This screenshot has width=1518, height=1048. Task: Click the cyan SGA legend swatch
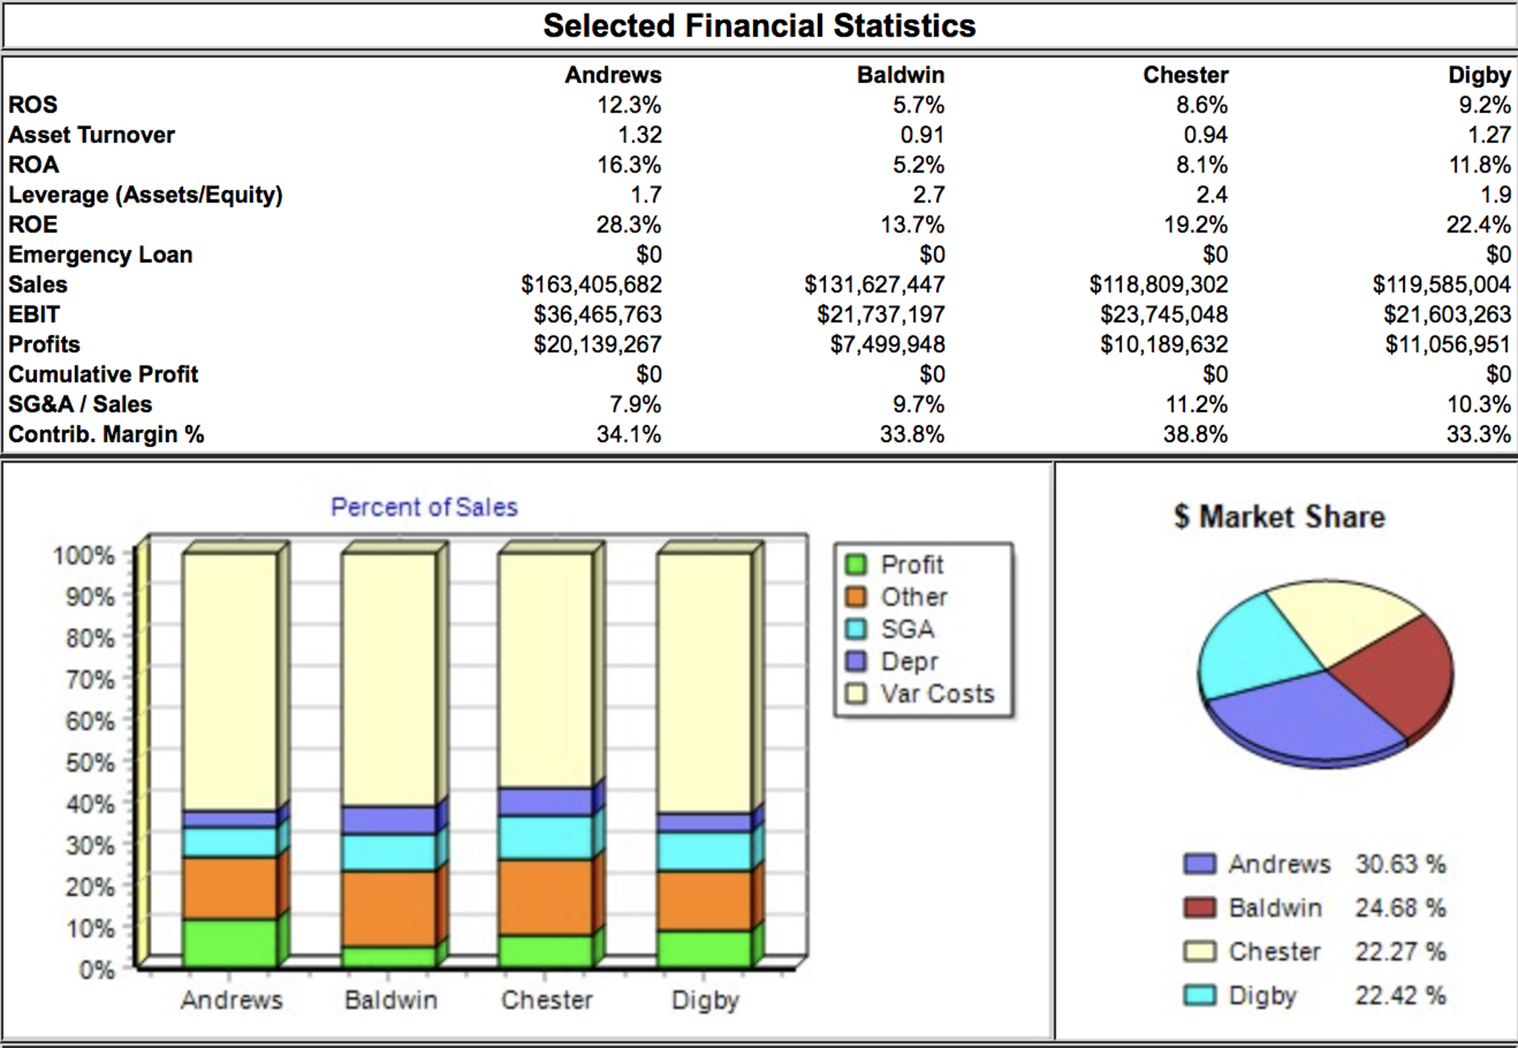[855, 629]
